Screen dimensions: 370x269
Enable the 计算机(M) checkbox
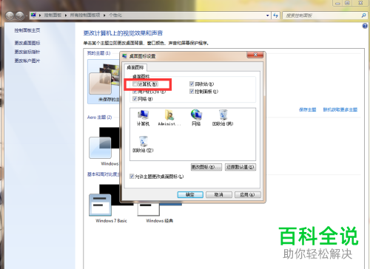pos(135,84)
